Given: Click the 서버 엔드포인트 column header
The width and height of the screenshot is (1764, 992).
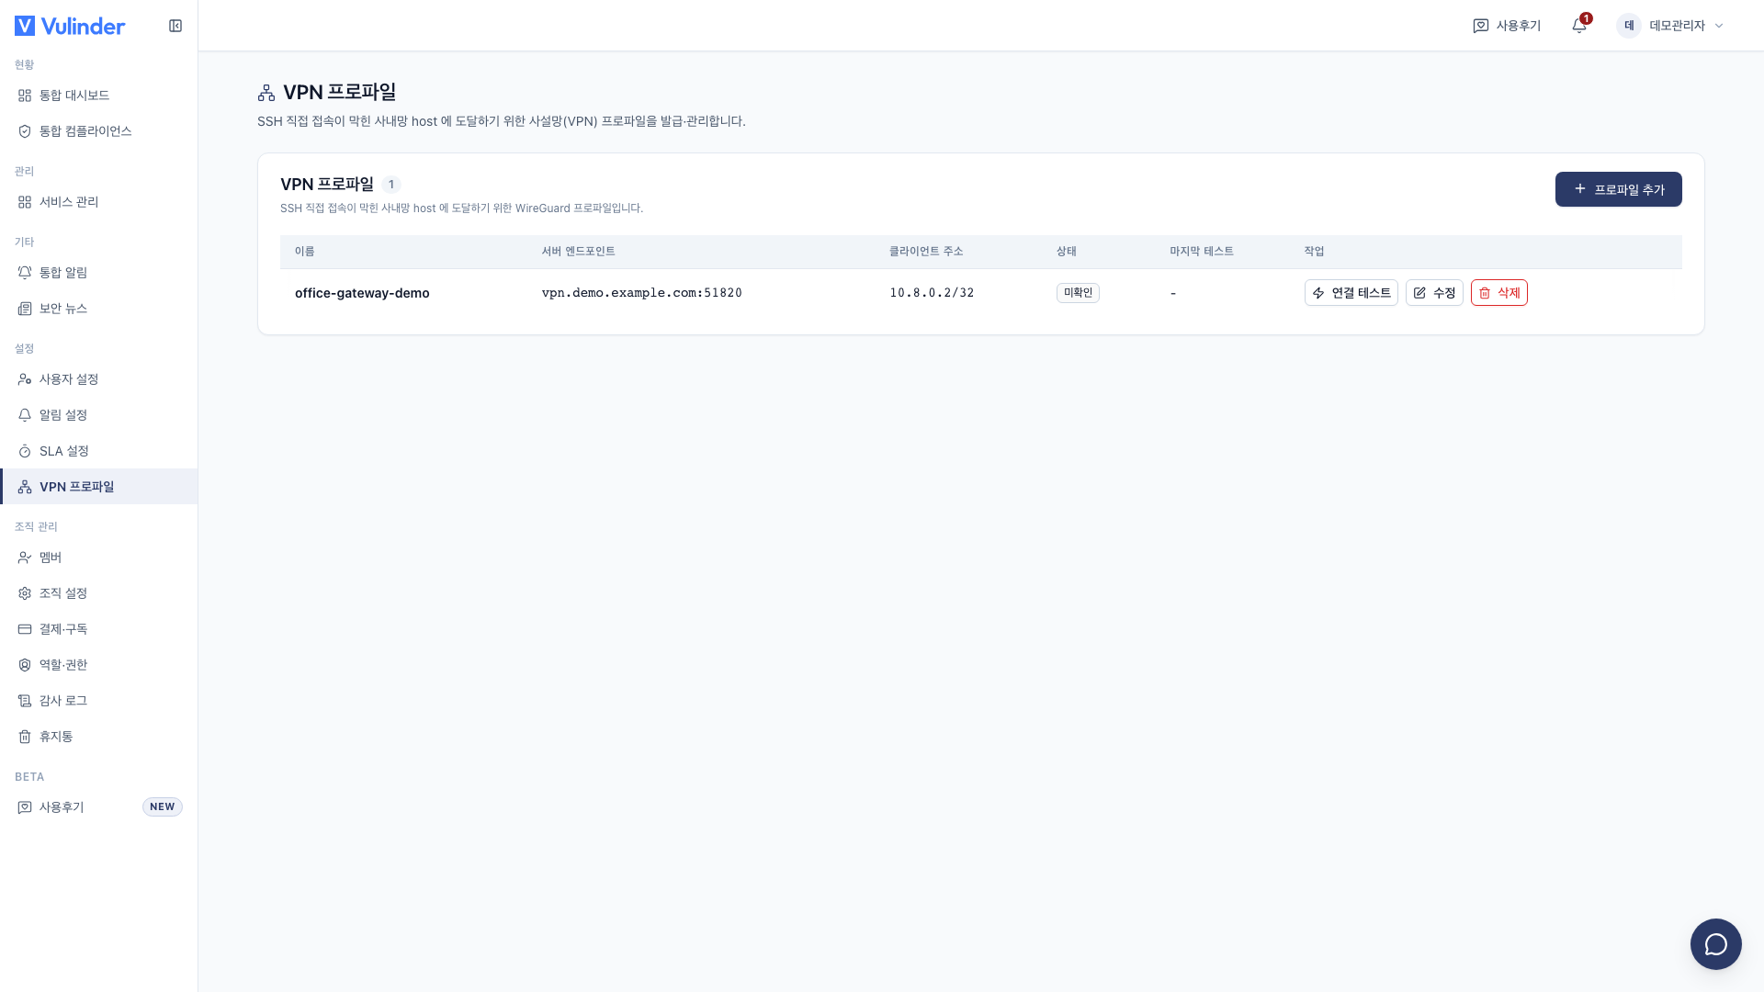Looking at the screenshot, I should click(x=578, y=252).
